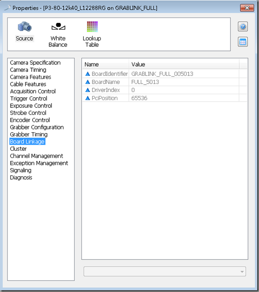Open Signaling category
Image resolution: width=259 pixels, height=292 pixels.
click(x=21, y=170)
